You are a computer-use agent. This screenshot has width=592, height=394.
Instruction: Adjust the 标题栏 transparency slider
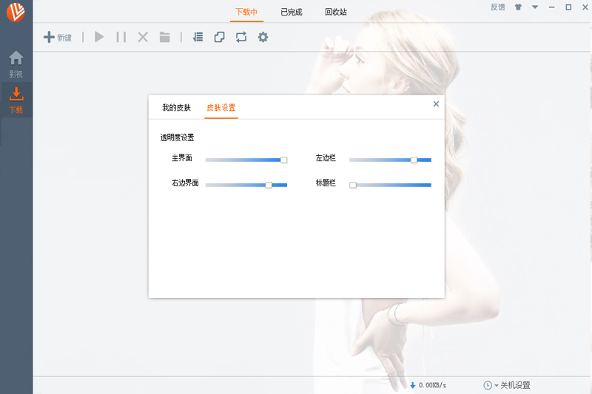391,185
